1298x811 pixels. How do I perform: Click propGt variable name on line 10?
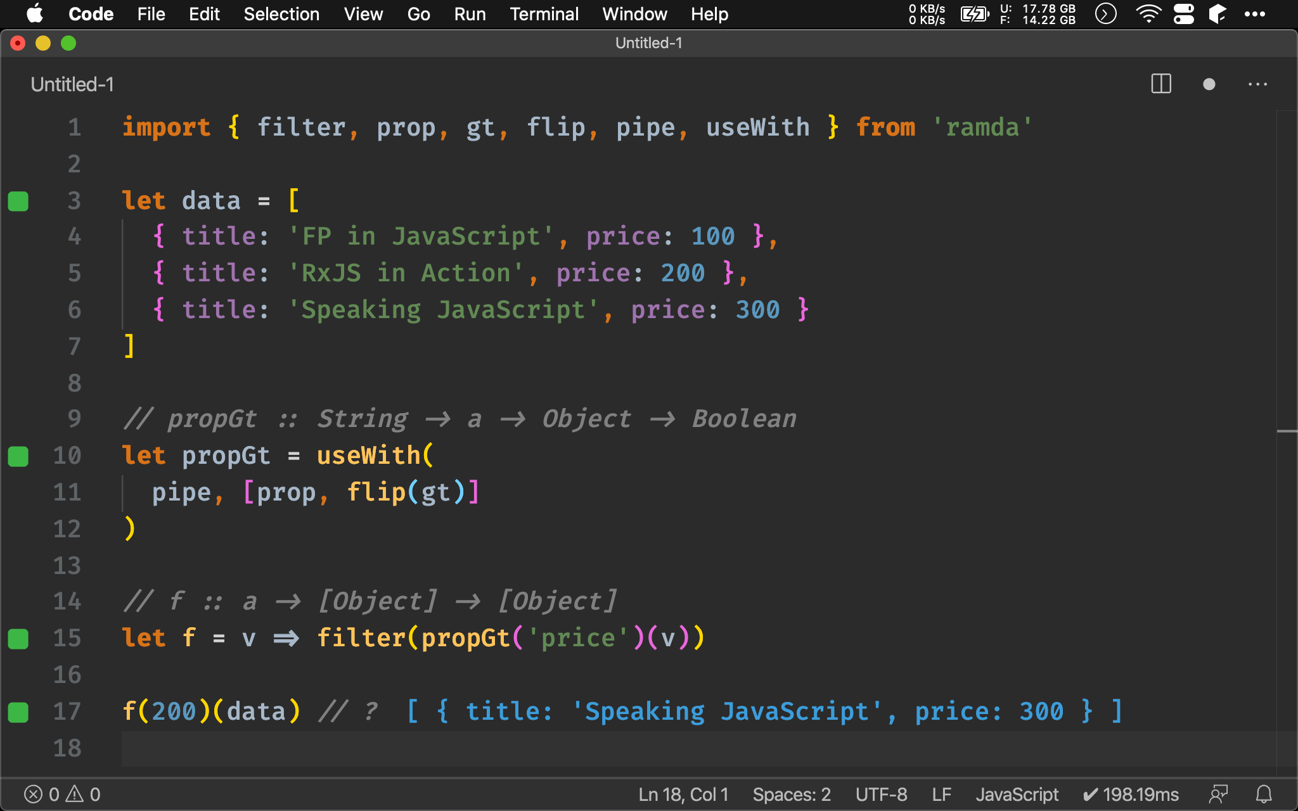click(226, 456)
